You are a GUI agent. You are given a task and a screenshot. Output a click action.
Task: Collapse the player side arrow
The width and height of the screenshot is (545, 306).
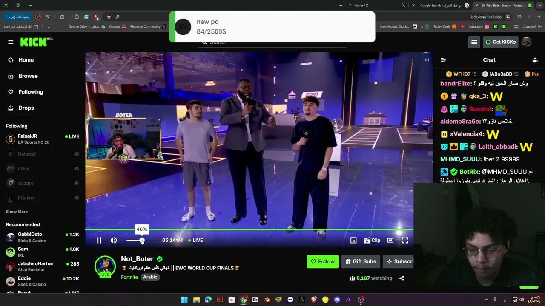427,60
